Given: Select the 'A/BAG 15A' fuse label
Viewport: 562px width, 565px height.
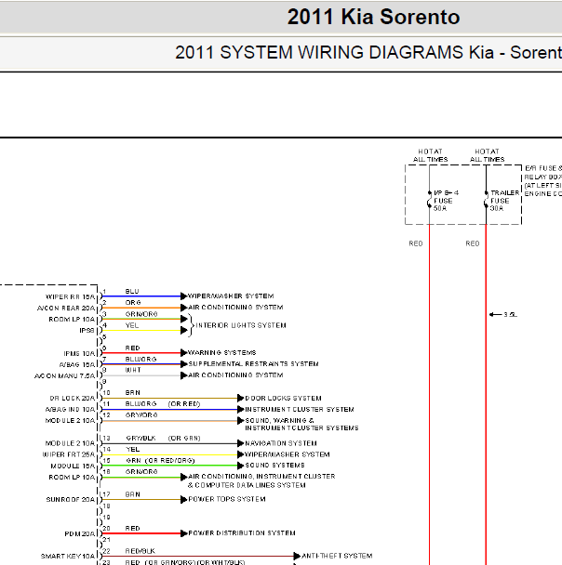Looking at the screenshot, I should click(x=77, y=364).
